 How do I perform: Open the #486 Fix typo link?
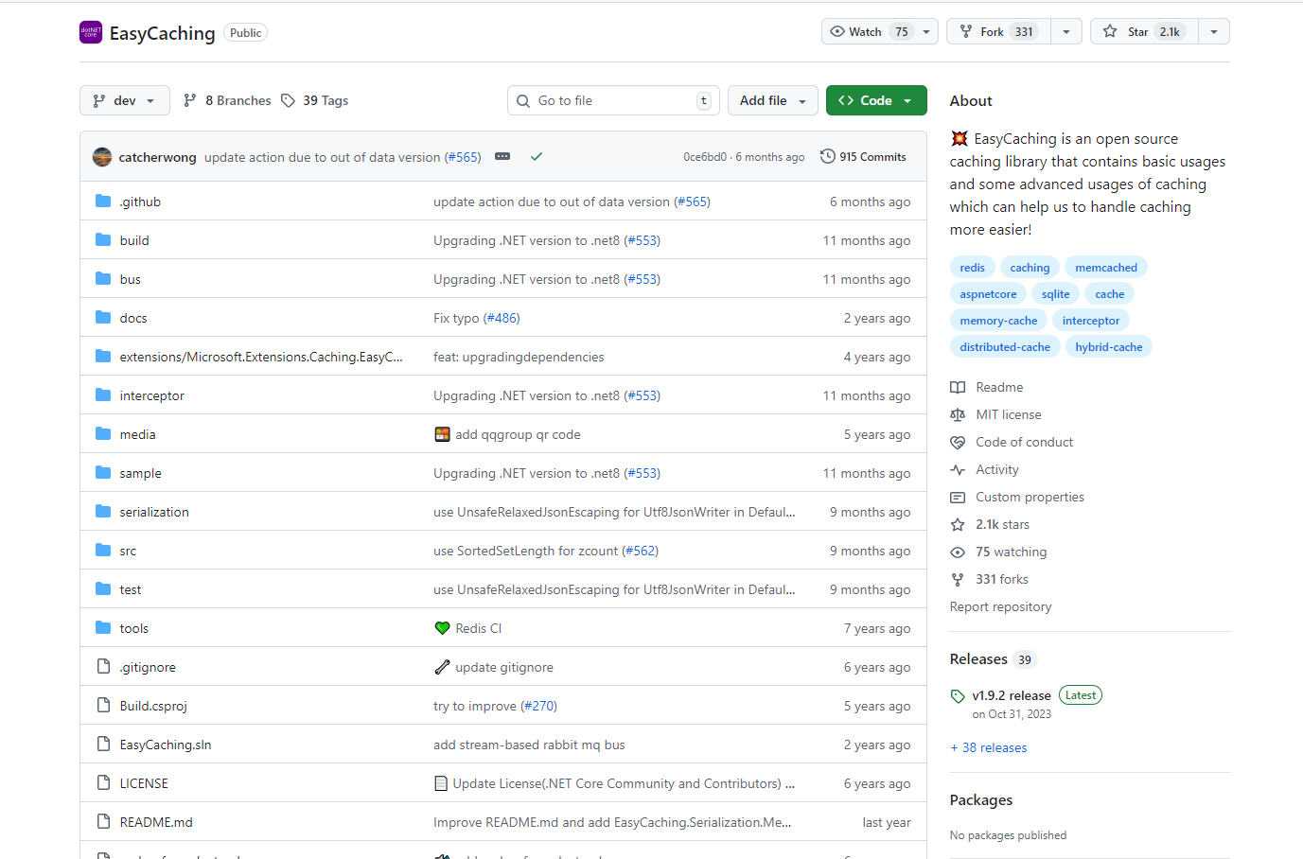tap(502, 318)
